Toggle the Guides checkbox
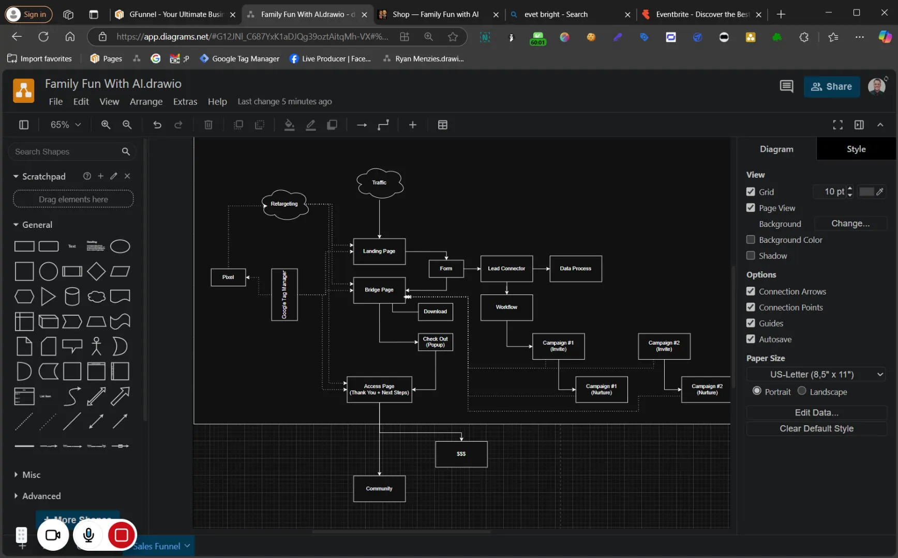Image resolution: width=898 pixels, height=558 pixels. coord(751,323)
